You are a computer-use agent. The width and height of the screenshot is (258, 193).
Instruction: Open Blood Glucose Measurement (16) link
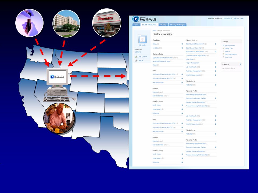pos(197,44)
